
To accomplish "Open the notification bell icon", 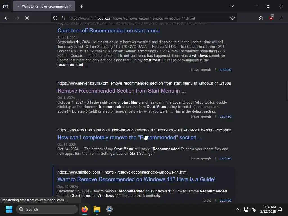I will click(280, 209).
